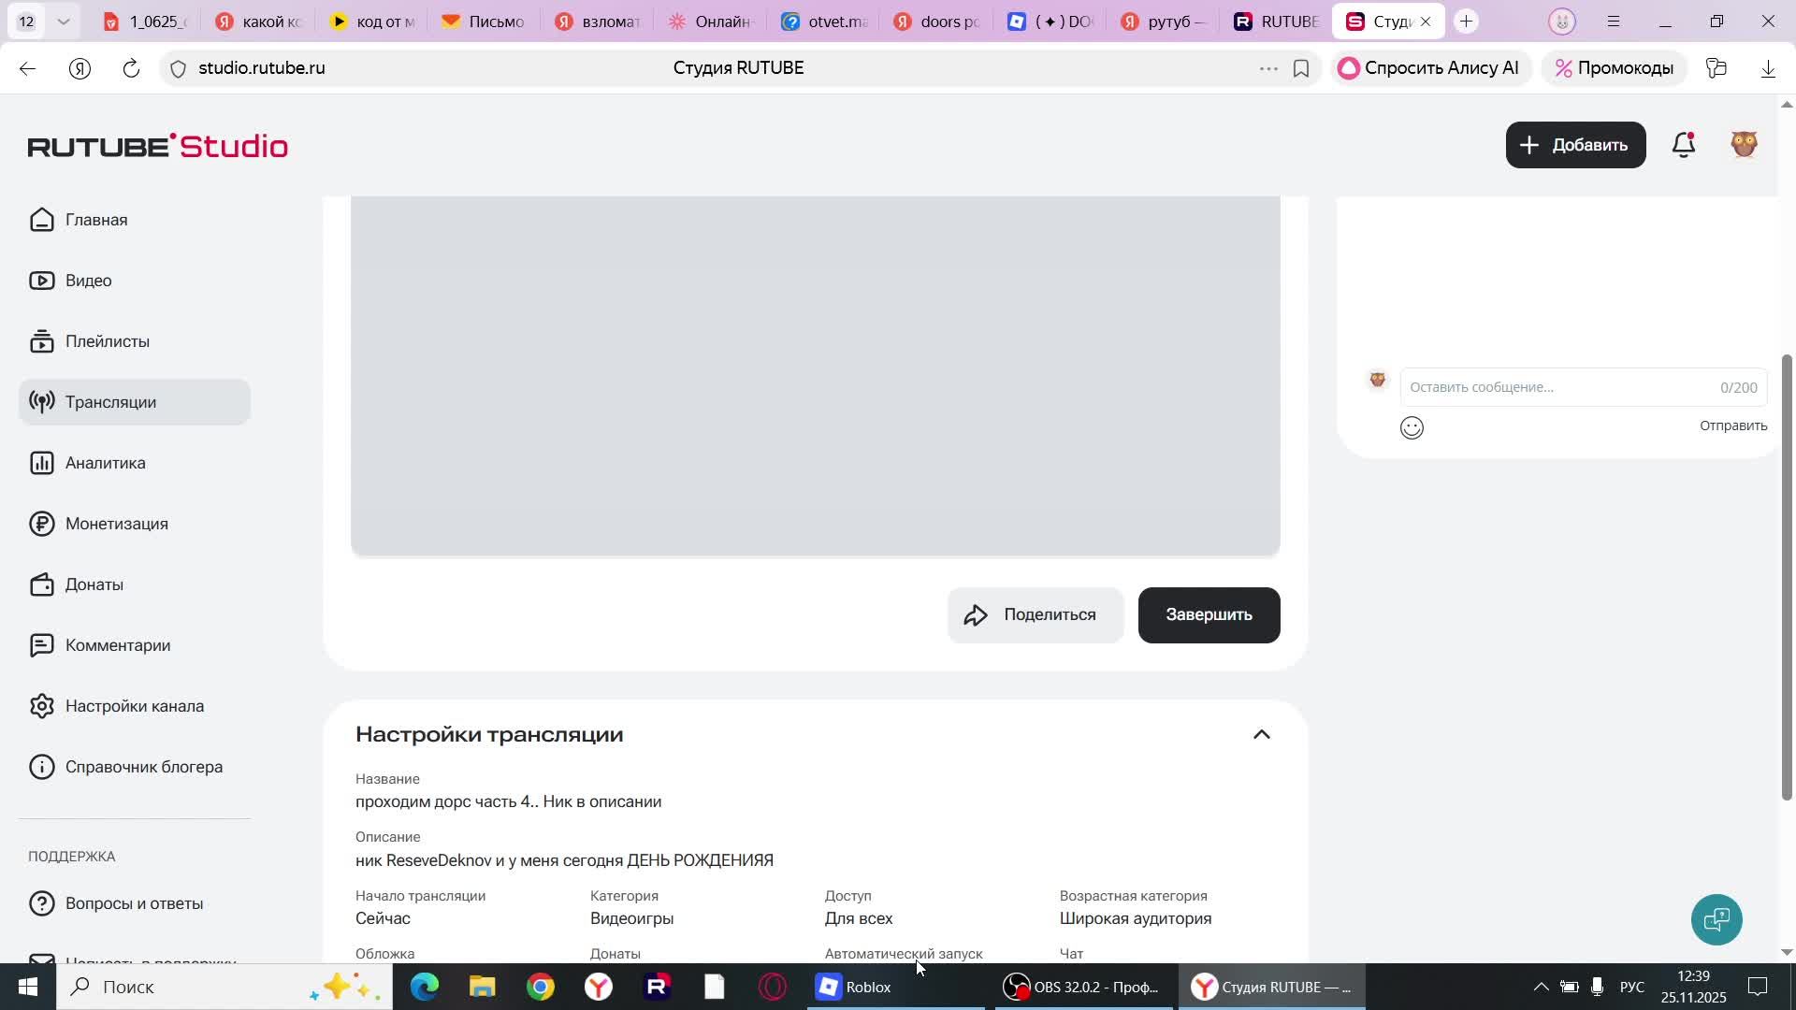Collapse the Настройки трансляции section
The height and width of the screenshot is (1010, 1796).
[1261, 735]
